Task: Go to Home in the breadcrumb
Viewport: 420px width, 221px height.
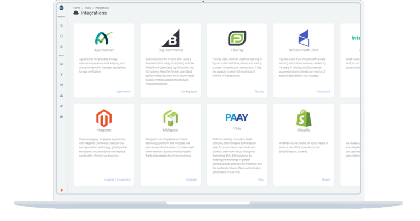Action: pos(77,7)
